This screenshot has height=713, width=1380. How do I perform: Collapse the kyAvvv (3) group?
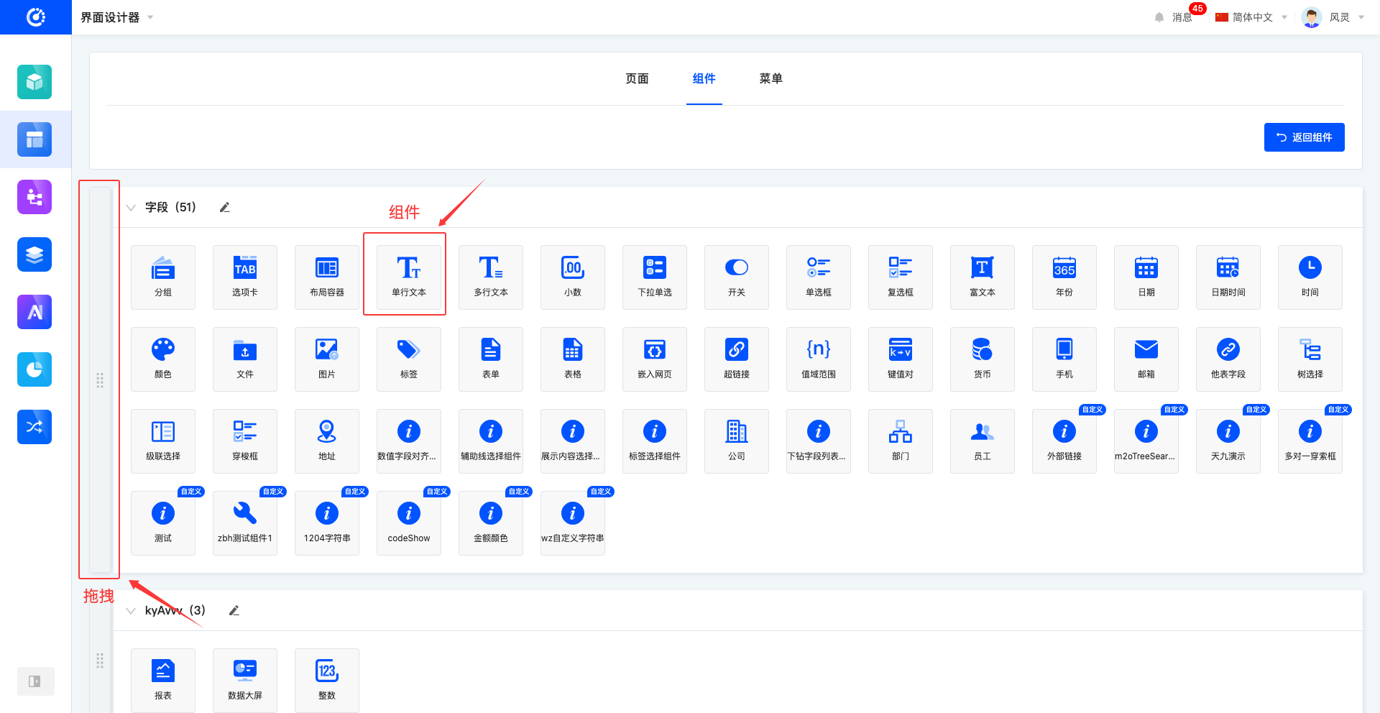pos(131,611)
